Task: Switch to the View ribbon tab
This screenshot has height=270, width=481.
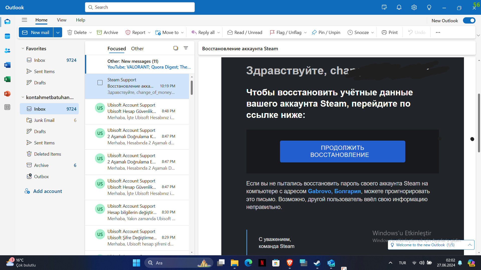Action: [62, 20]
